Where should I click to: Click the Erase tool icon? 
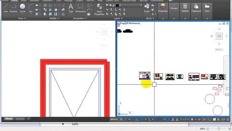pyautogui.click(x=63, y=5)
